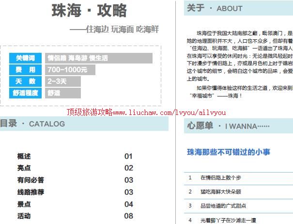This screenshot has width=293, height=224.
Task: Go to the 线路推荐 catalog entry
Action: point(31,192)
